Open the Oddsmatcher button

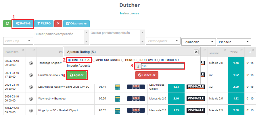click(76, 24)
